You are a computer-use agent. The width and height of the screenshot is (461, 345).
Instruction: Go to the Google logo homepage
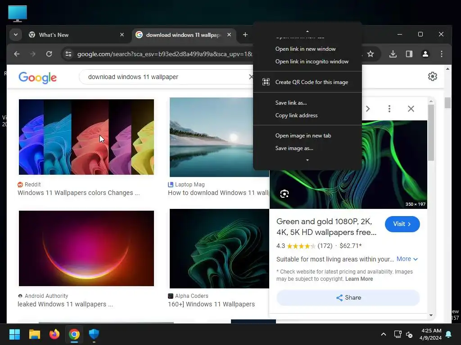pos(38,77)
